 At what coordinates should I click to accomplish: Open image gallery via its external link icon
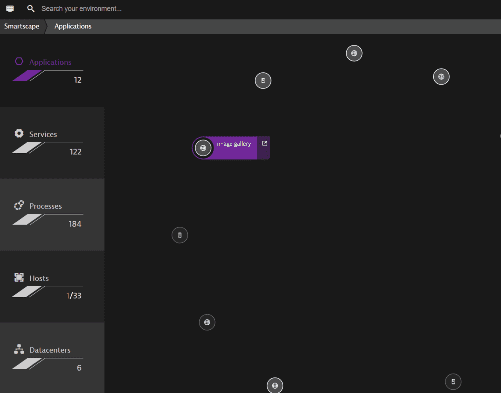tap(264, 142)
